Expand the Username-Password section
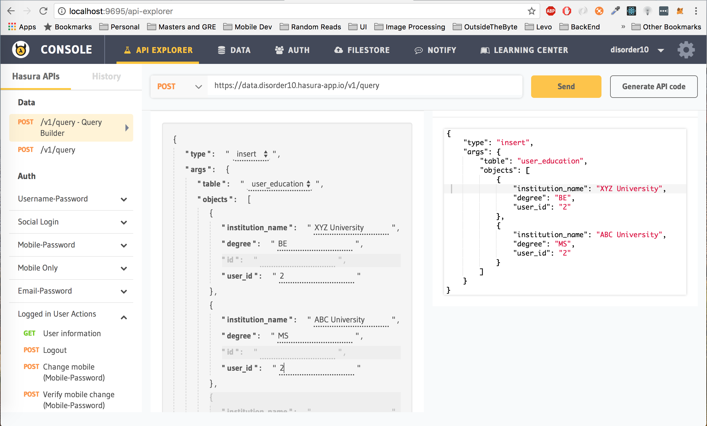 tap(124, 199)
